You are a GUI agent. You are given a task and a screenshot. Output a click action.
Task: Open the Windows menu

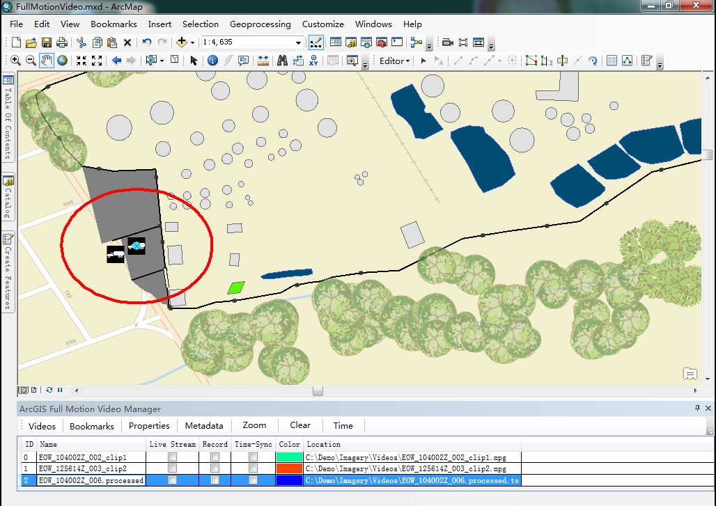[x=373, y=24]
